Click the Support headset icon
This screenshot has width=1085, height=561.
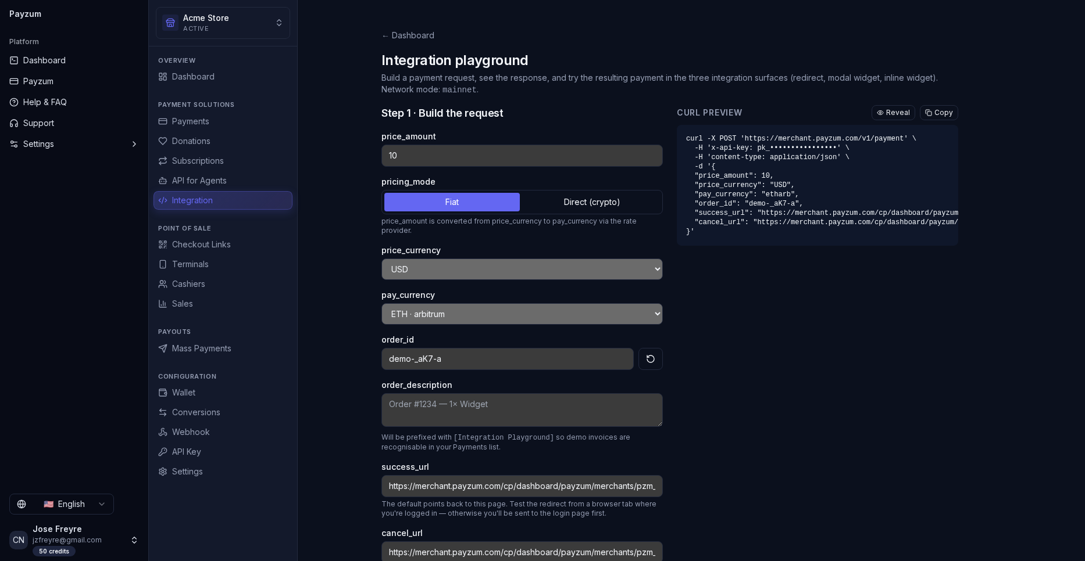point(14,123)
